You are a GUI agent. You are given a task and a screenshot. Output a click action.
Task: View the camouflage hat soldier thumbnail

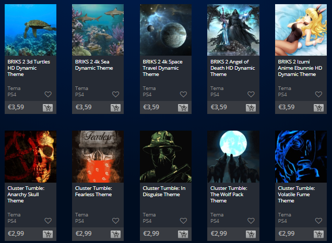coord(166,157)
